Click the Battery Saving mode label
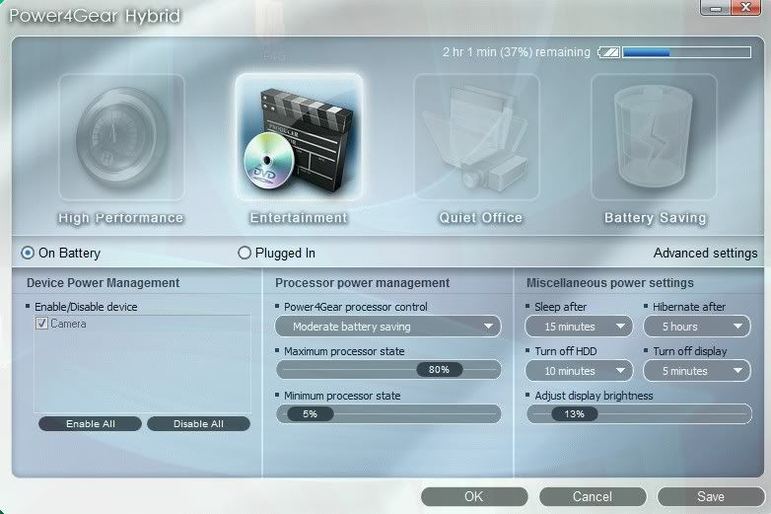The image size is (771, 514). [x=656, y=218]
